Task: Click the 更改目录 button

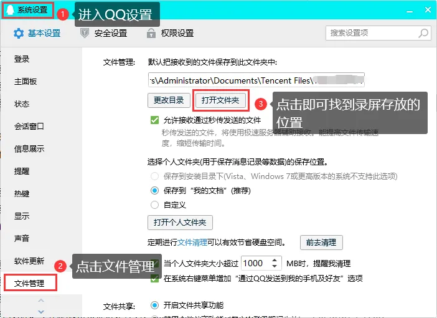Action: click(x=169, y=100)
